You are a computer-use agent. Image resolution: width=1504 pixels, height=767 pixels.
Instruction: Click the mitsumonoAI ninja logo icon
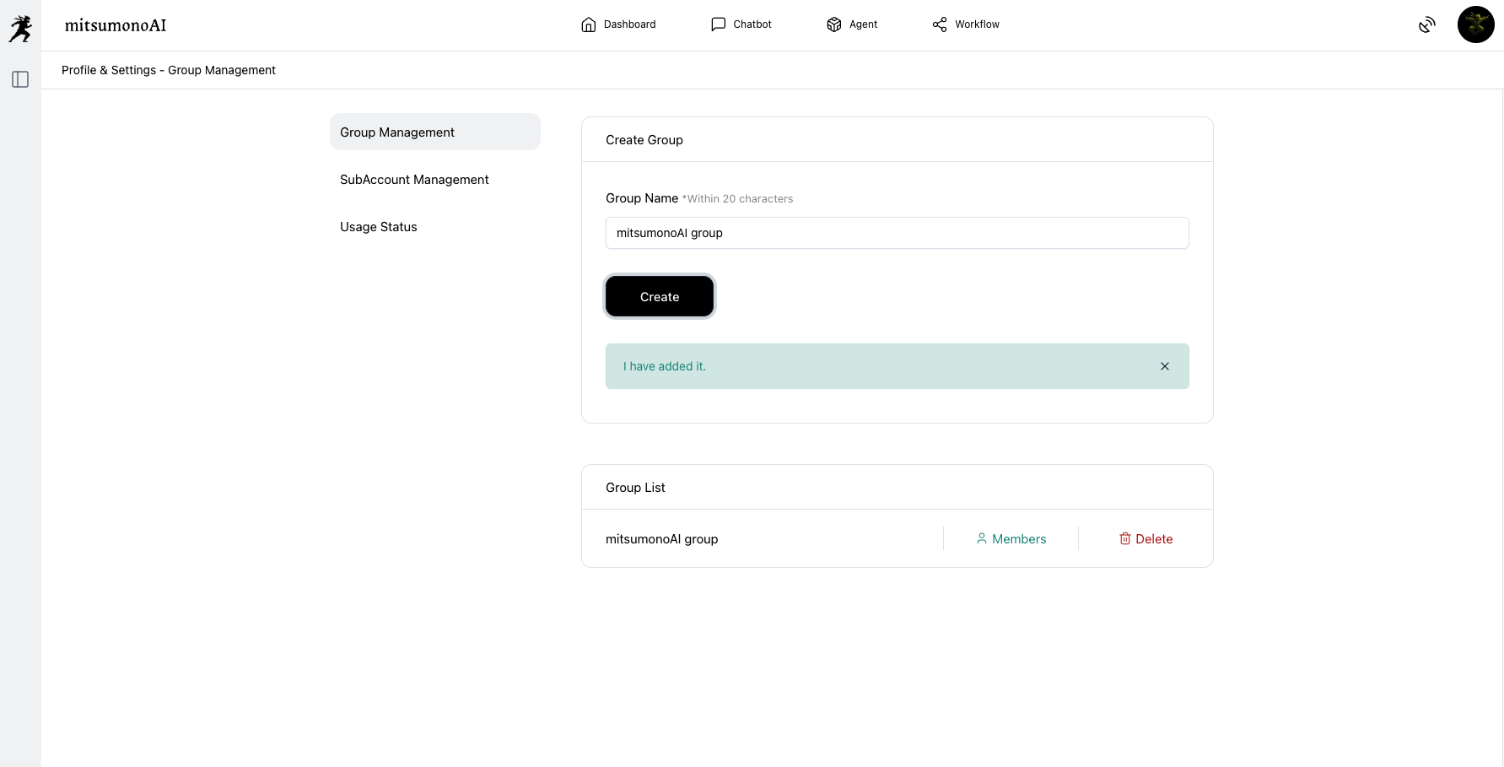click(20, 28)
